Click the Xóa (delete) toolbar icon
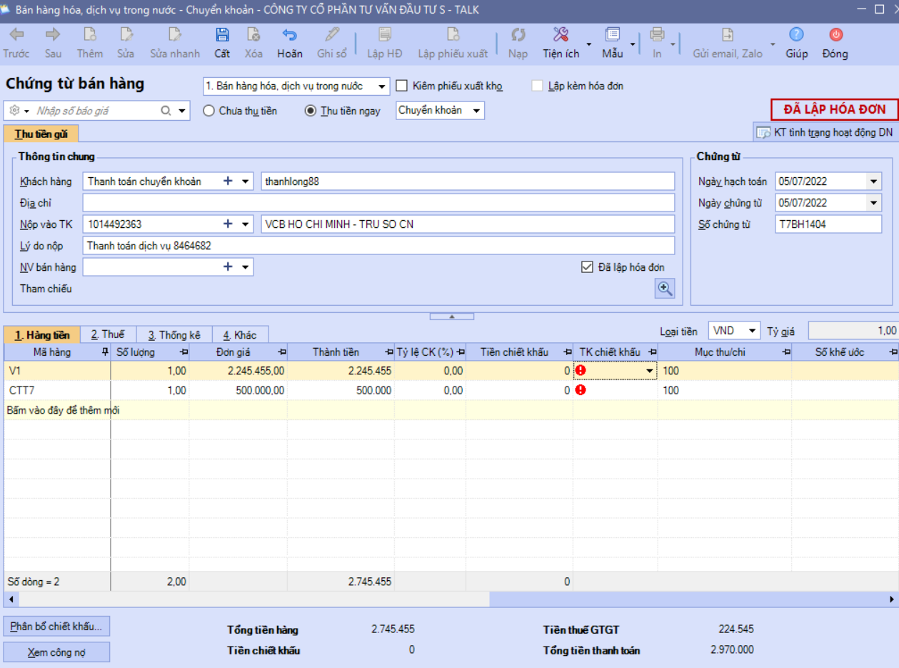This screenshot has height=668, width=899. tap(253, 35)
